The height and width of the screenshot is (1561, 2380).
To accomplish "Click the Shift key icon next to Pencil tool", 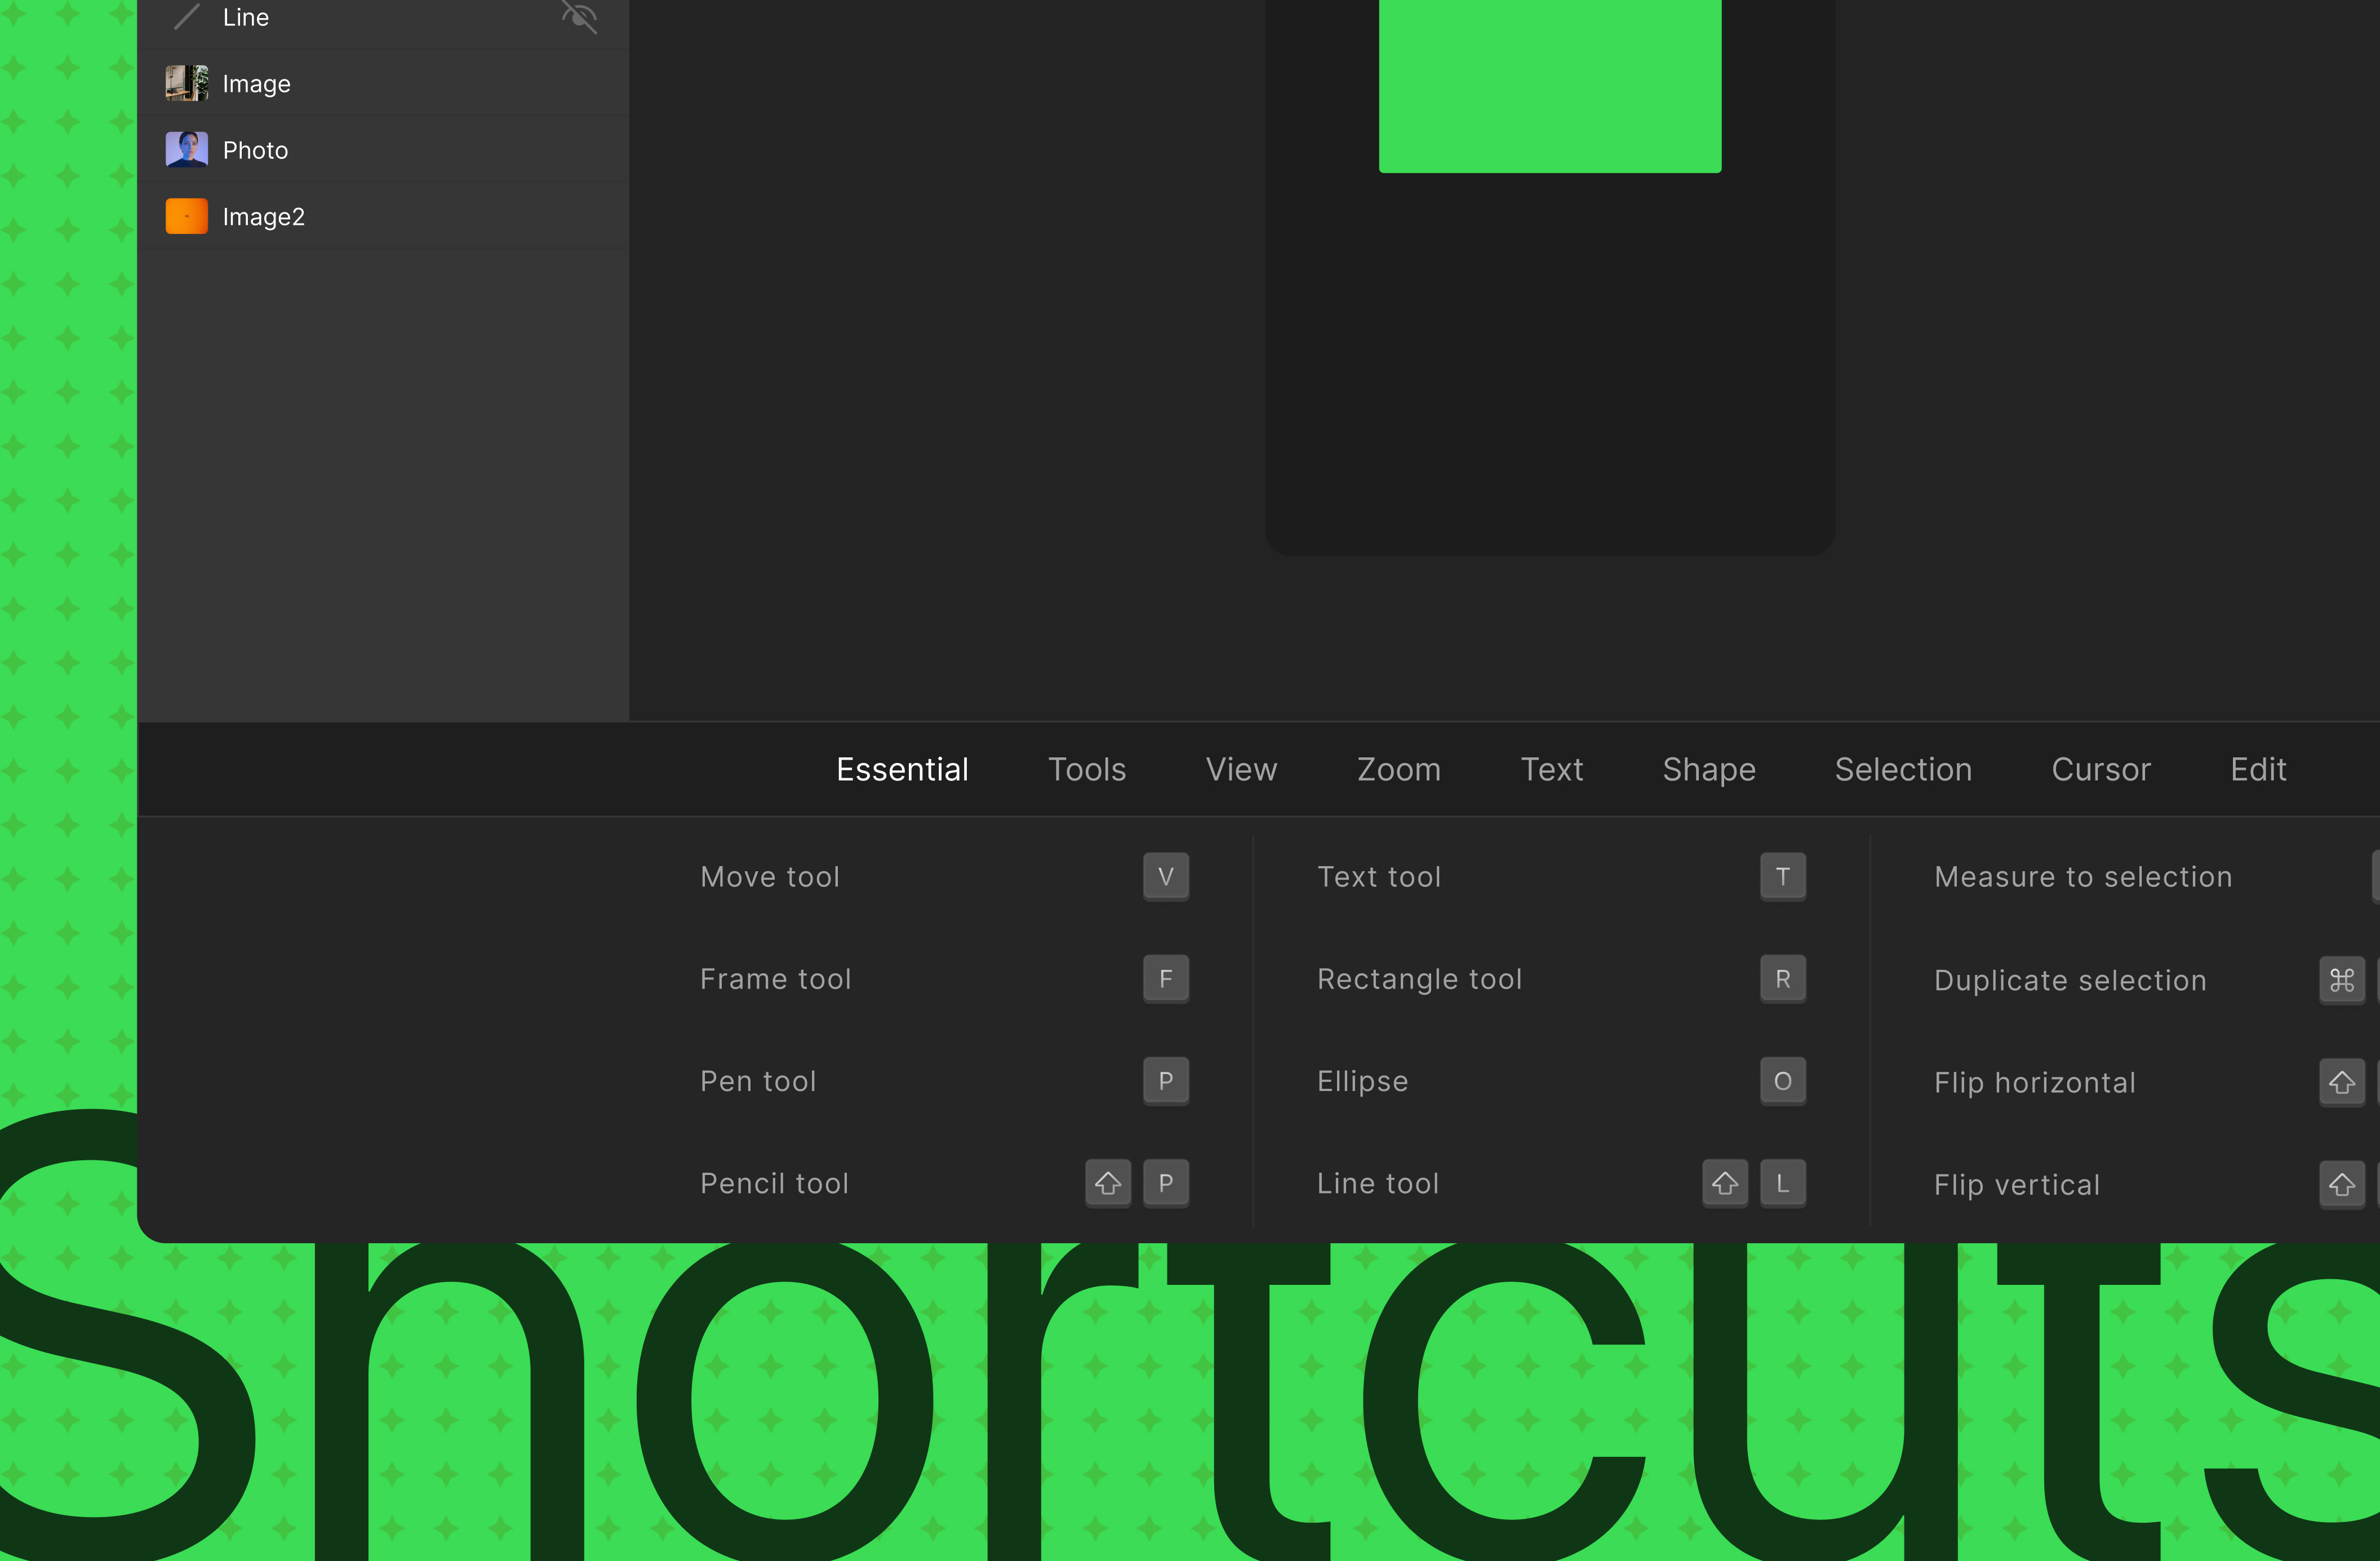I will tap(1107, 1183).
